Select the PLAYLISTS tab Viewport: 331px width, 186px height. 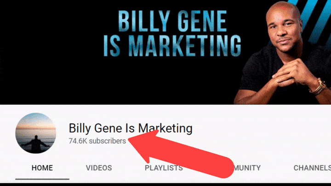[164, 168]
